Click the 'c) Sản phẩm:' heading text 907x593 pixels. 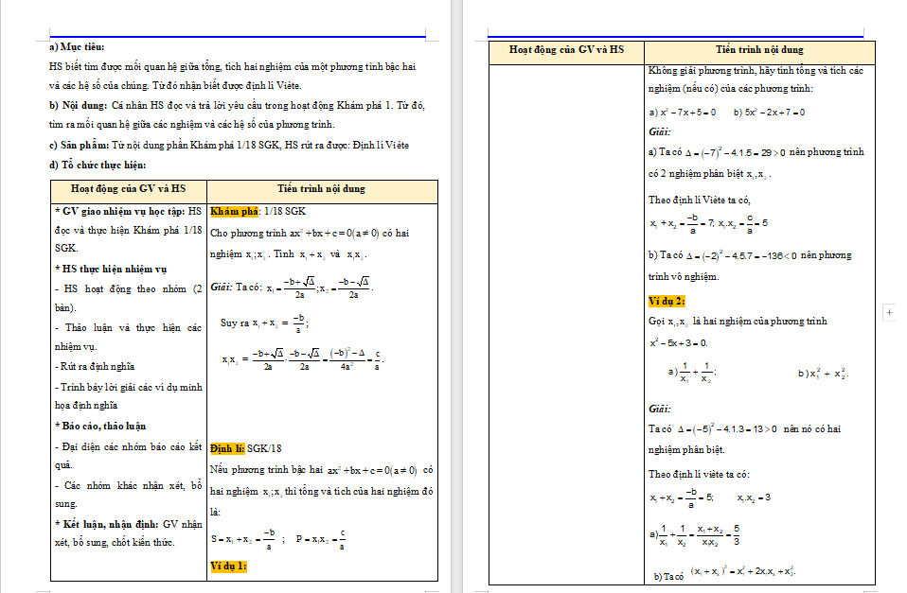click(x=80, y=145)
